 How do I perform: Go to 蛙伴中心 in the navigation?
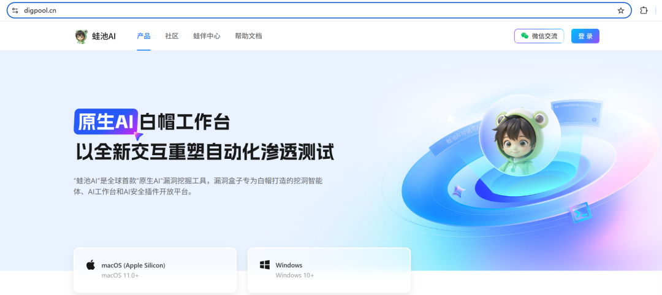click(207, 36)
